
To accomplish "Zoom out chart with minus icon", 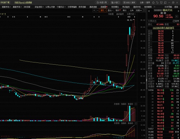I will pyautogui.click(x=98, y=10).
